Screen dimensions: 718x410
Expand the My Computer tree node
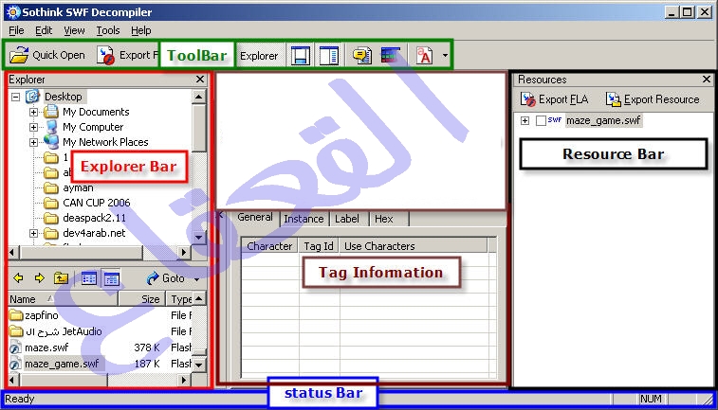pyautogui.click(x=34, y=127)
